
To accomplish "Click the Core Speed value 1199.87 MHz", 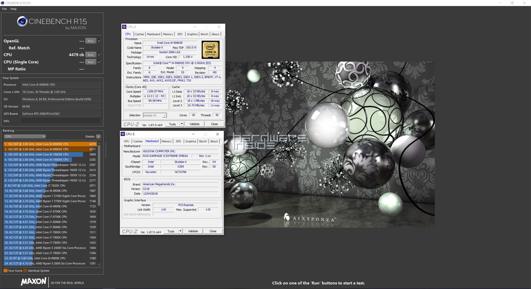I will 155,91.
